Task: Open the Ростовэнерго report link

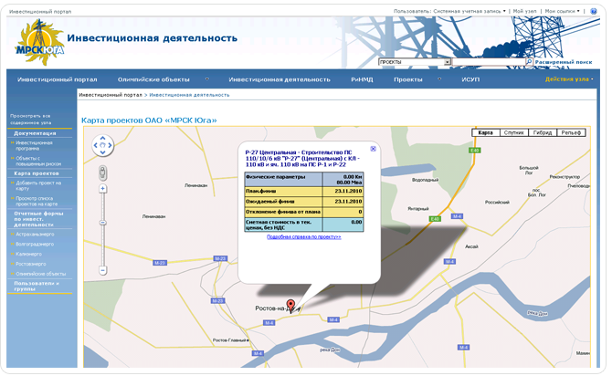Action: point(30,264)
